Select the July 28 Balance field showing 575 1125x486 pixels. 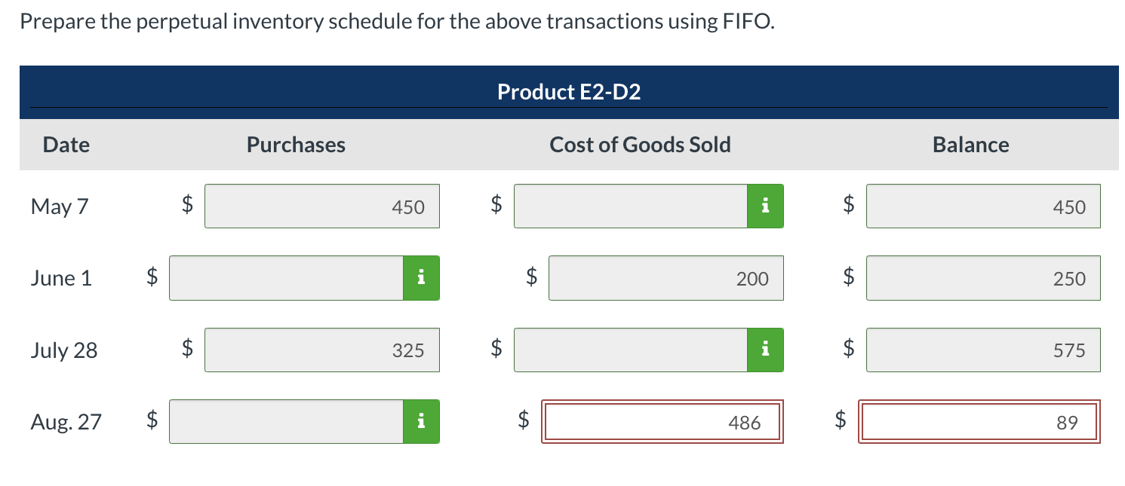(x=983, y=350)
